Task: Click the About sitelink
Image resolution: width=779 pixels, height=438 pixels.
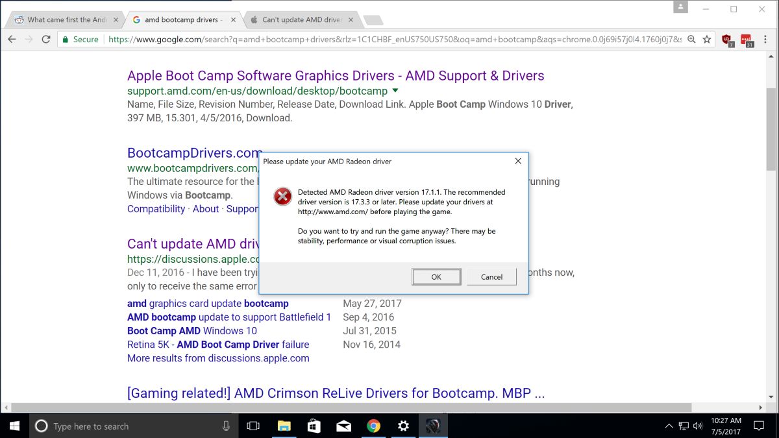Action: coord(206,209)
